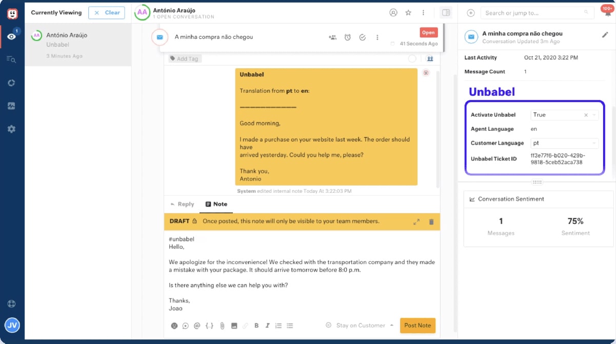Click the assign users icon
This screenshot has height=344, width=616.
[x=332, y=37]
